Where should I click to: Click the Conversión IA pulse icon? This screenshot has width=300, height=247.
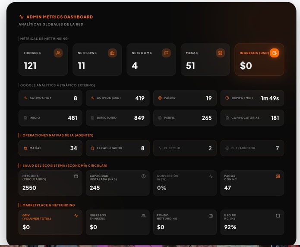tap(211, 176)
